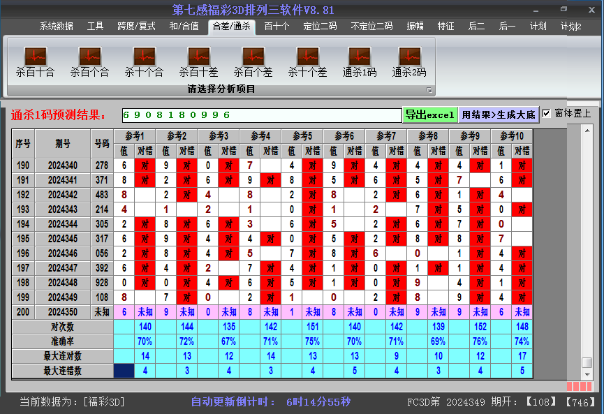Viewport: 604px width, 414px height.
Task: Open the 杀十个合 analysis icon
Action: 145,62
